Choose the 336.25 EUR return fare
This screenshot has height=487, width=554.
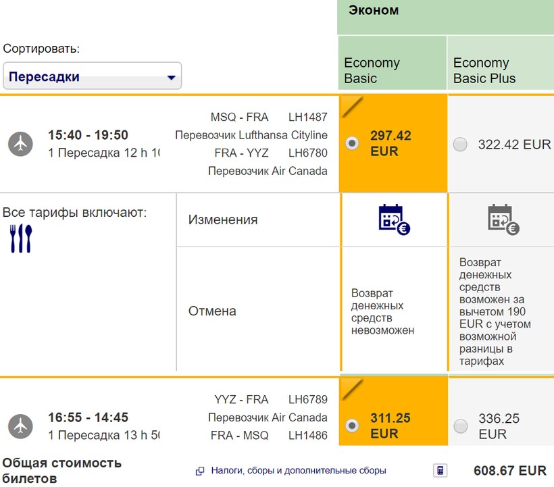461,426
